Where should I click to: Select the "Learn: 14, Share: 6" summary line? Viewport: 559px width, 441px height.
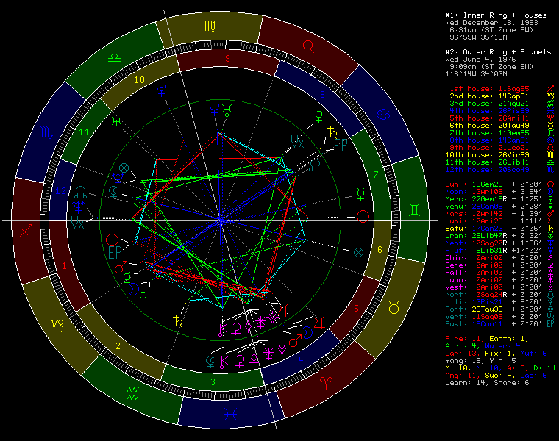point(488,382)
